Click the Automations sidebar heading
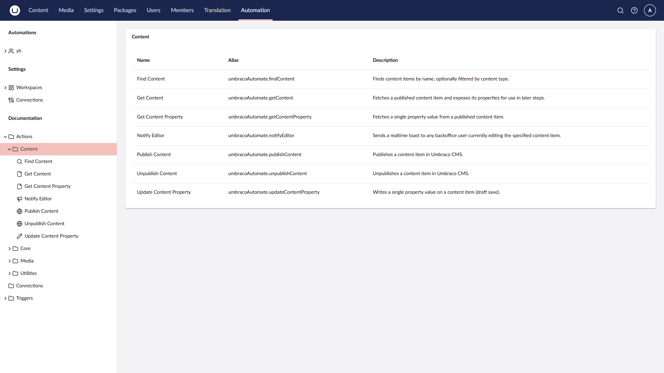The width and height of the screenshot is (664, 373). coord(22,33)
